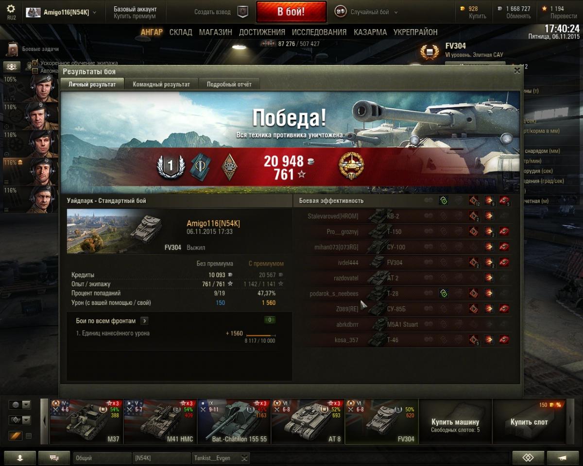Switch to the Team Result tab
The width and height of the screenshot is (583, 466).
pyautogui.click(x=162, y=84)
